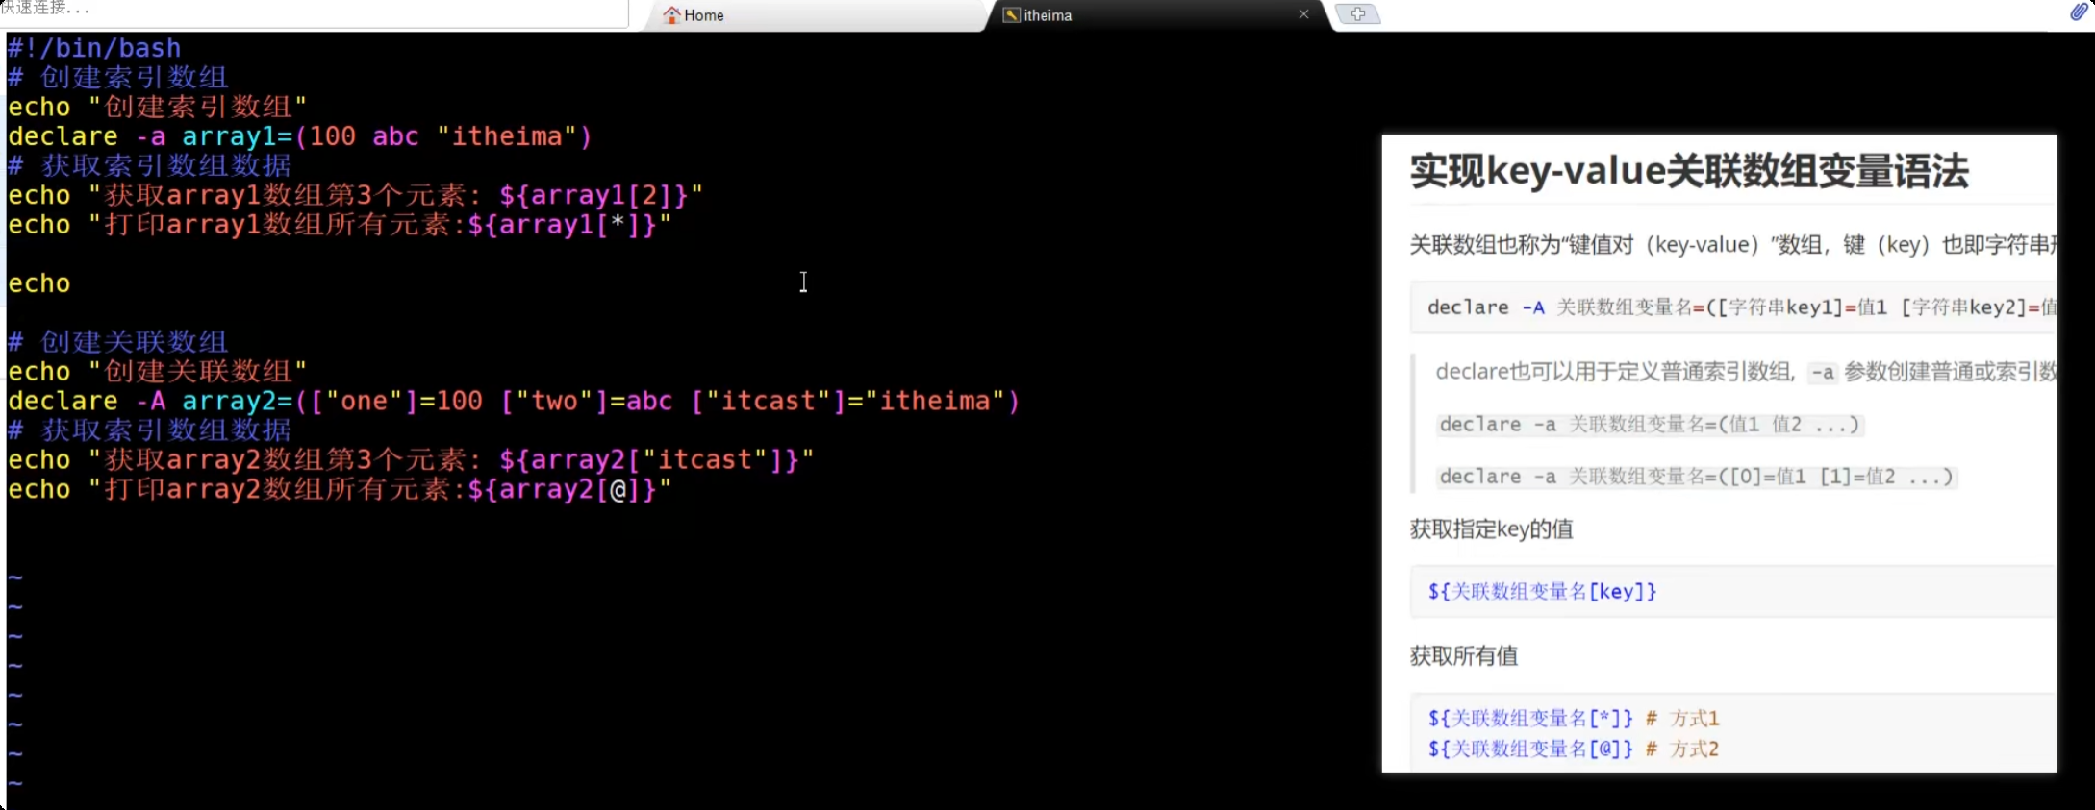Click the comment '# 创建关联数组'
Image resolution: width=2095 pixels, height=810 pixels.
[x=117, y=342]
